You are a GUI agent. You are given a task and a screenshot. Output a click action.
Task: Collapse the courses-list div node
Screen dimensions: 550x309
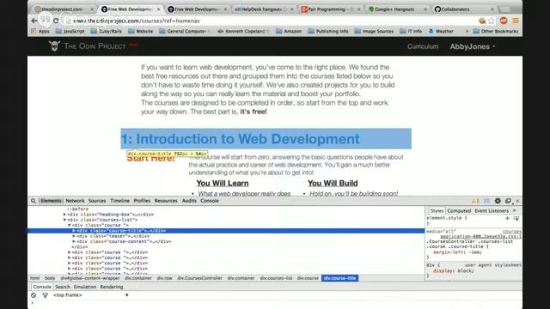point(65,220)
